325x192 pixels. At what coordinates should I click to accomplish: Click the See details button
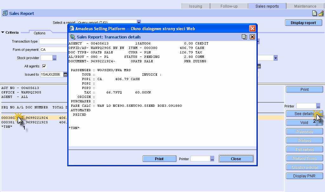[304, 114]
